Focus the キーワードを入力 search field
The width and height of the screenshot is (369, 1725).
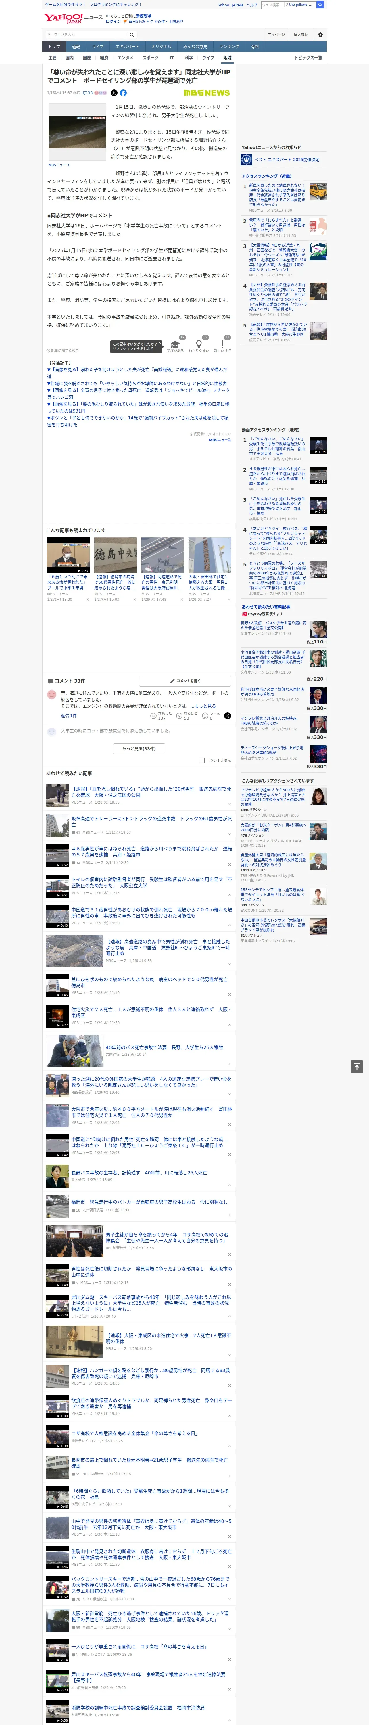[86, 34]
